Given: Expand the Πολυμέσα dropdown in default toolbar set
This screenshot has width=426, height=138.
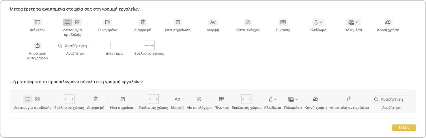Looking at the screenshot, I should tap(293, 99).
